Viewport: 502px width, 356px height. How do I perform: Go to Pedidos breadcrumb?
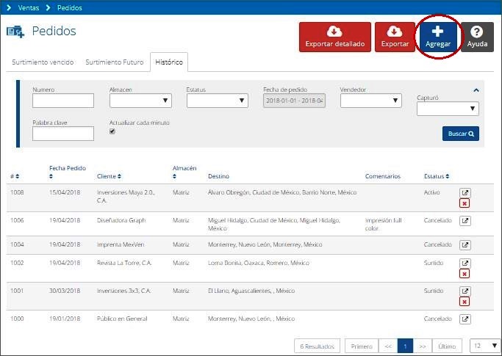click(x=70, y=7)
